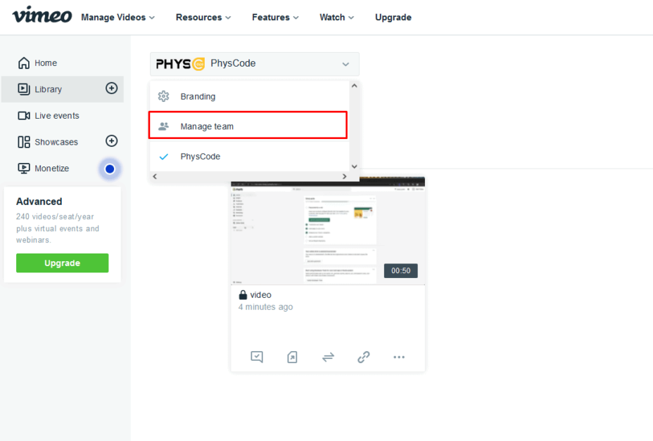This screenshot has height=441, width=653.
Task: Expand the Manage Videos menu
Action: 118,18
